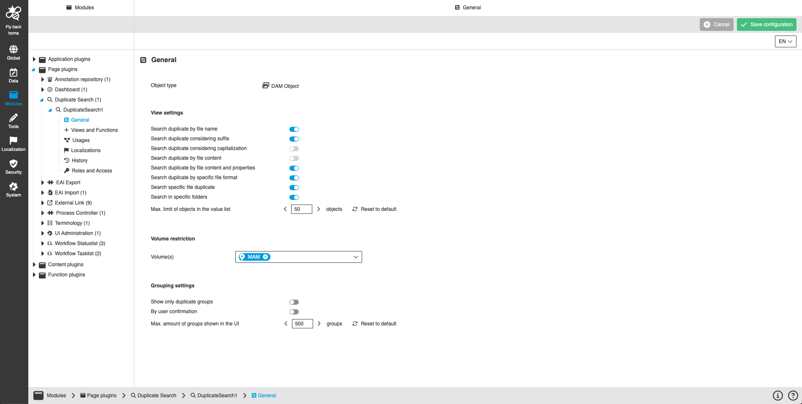Click the Fly back home logo

pyautogui.click(x=13, y=13)
